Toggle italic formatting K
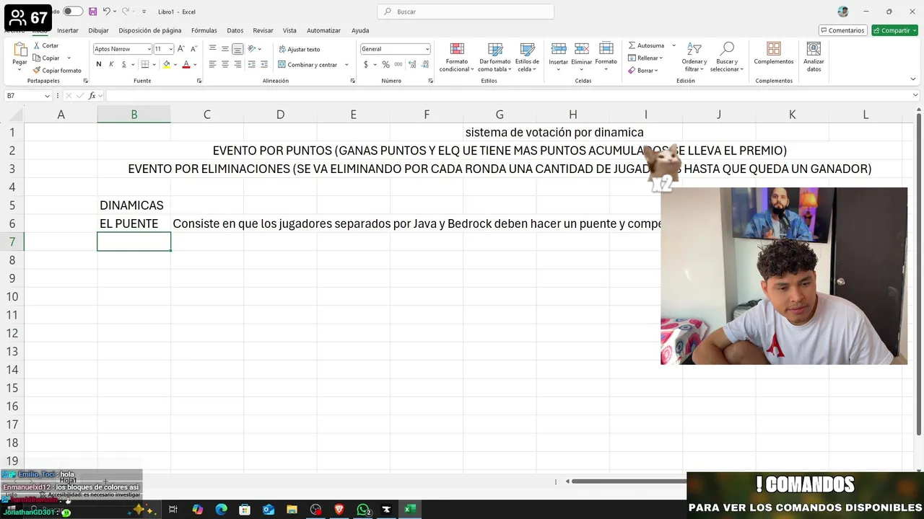This screenshot has height=519, width=924. [x=111, y=64]
